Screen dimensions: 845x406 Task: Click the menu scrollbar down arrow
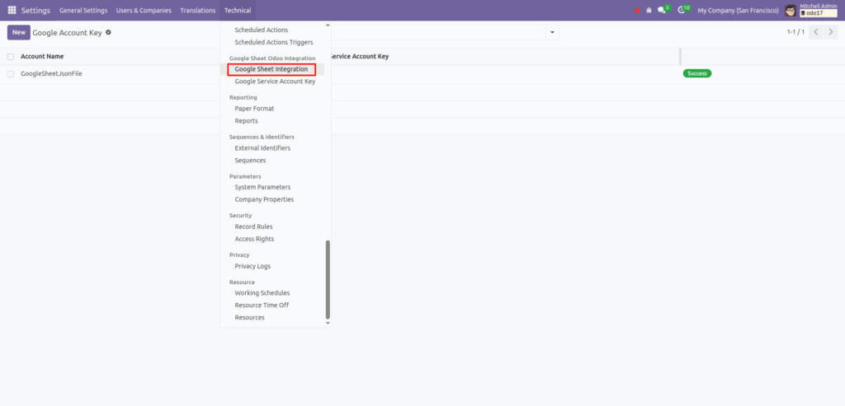point(328,323)
